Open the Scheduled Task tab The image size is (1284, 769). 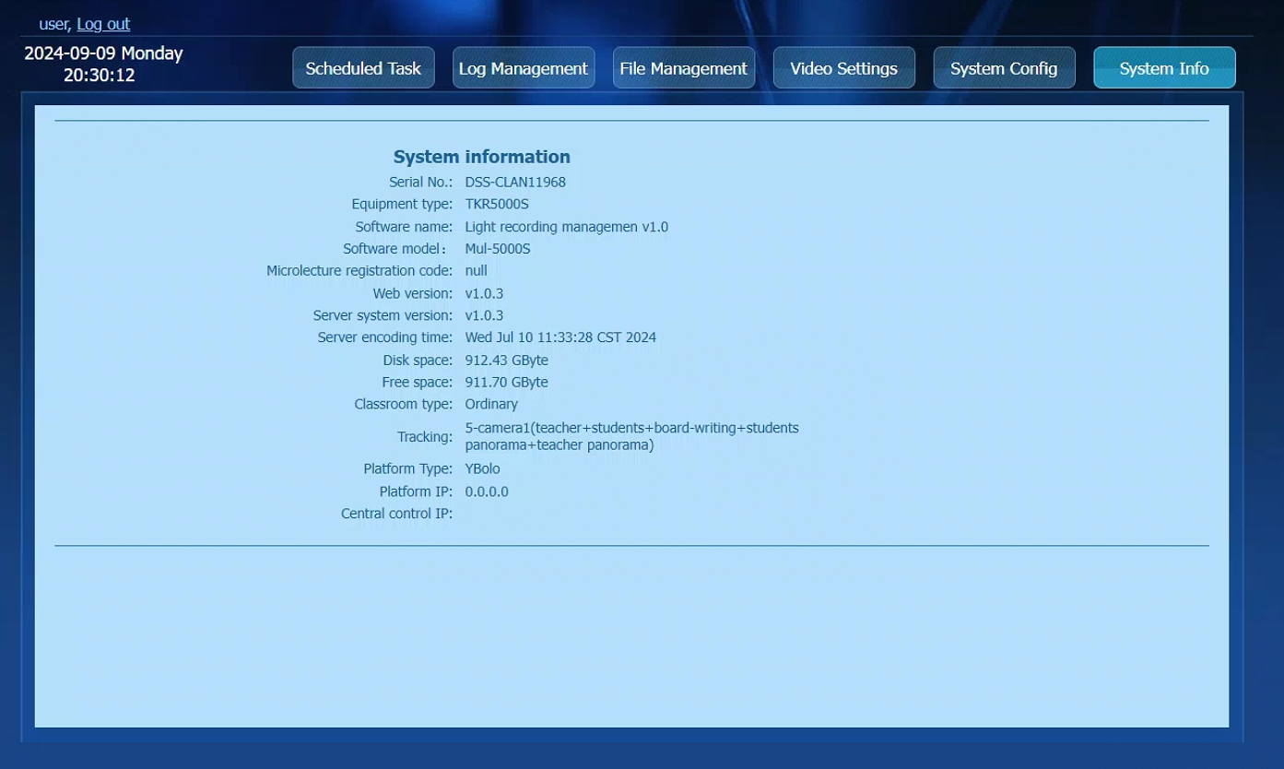[x=363, y=68]
